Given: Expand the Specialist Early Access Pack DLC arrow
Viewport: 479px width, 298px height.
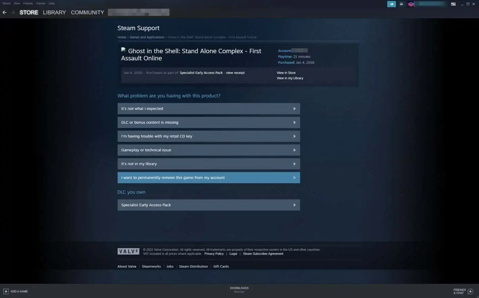Looking at the screenshot, I should pyautogui.click(x=294, y=205).
